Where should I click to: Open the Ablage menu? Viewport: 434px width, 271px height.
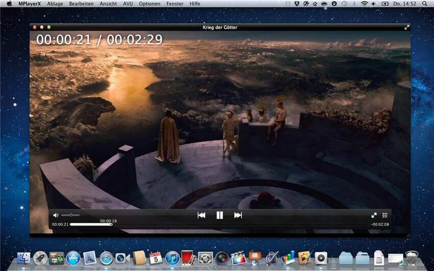pos(55,4)
